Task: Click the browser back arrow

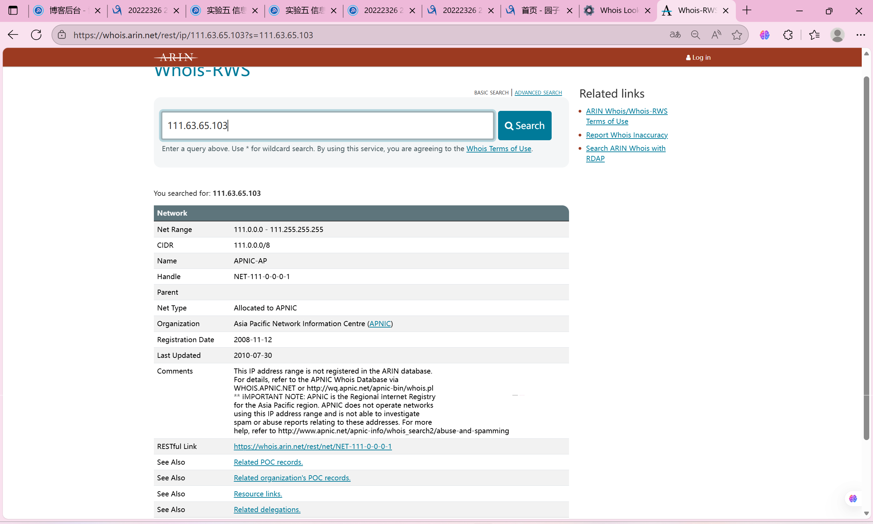Action: point(13,34)
